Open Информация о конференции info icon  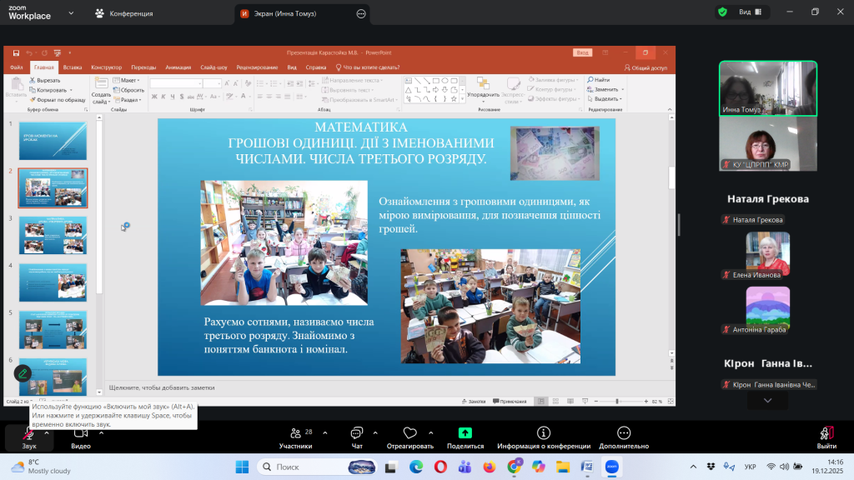click(x=544, y=435)
